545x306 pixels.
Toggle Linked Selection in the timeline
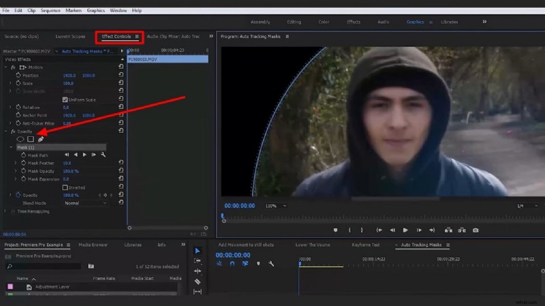[245, 264]
